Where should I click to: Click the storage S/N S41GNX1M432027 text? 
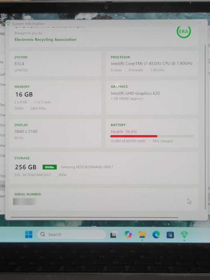[x=33, y=175]
